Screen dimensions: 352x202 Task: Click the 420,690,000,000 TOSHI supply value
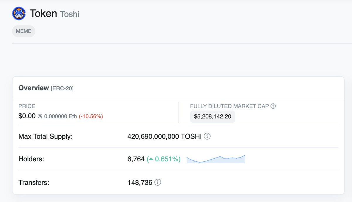pyautogui.click(x=165, y=136)
